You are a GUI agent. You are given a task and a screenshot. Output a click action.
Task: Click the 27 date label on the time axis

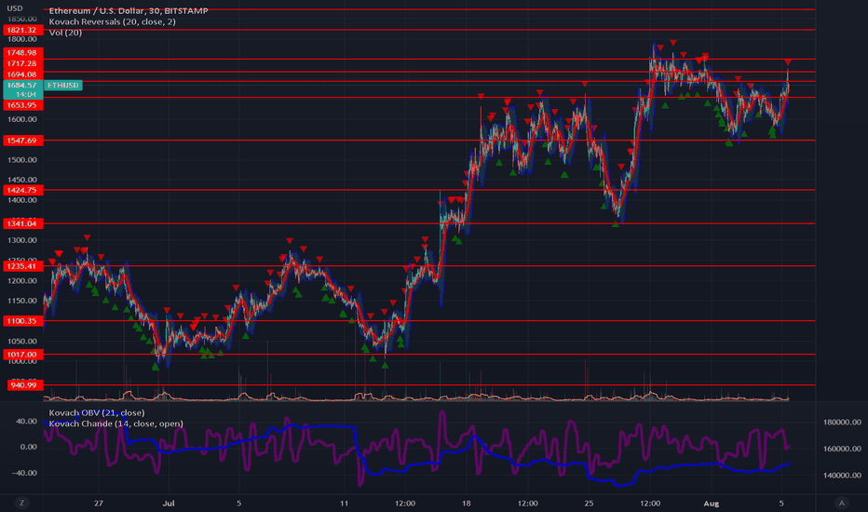[99, 503]
